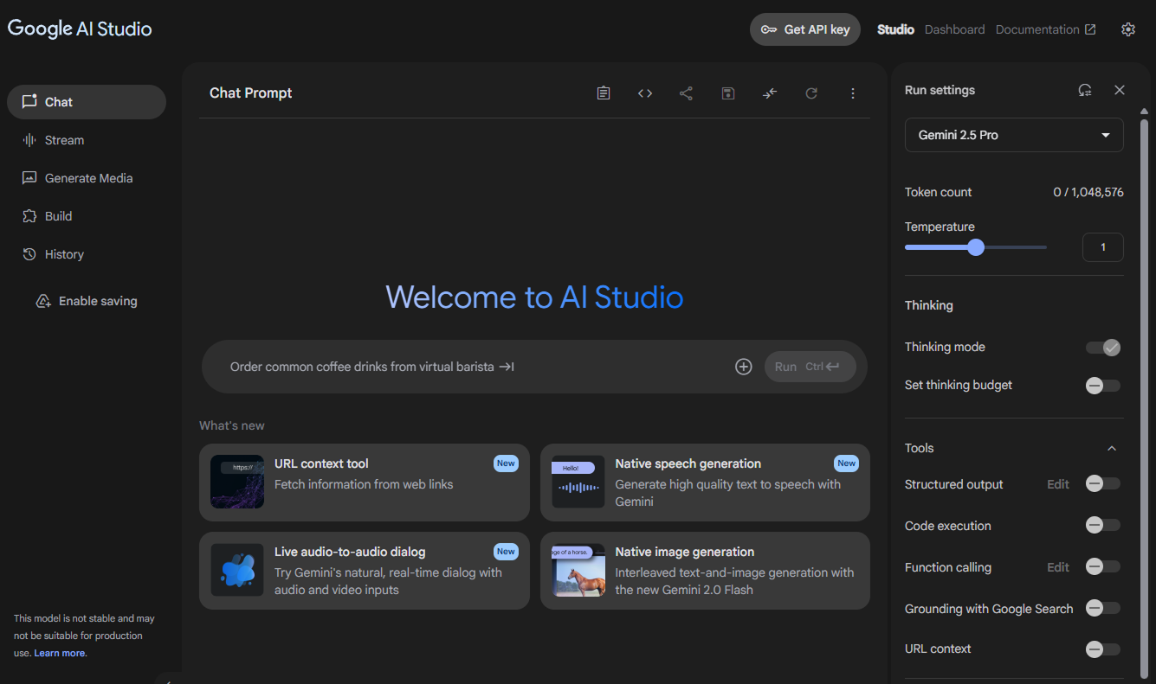Click Edit next to Function calling

click(1058, 567)
